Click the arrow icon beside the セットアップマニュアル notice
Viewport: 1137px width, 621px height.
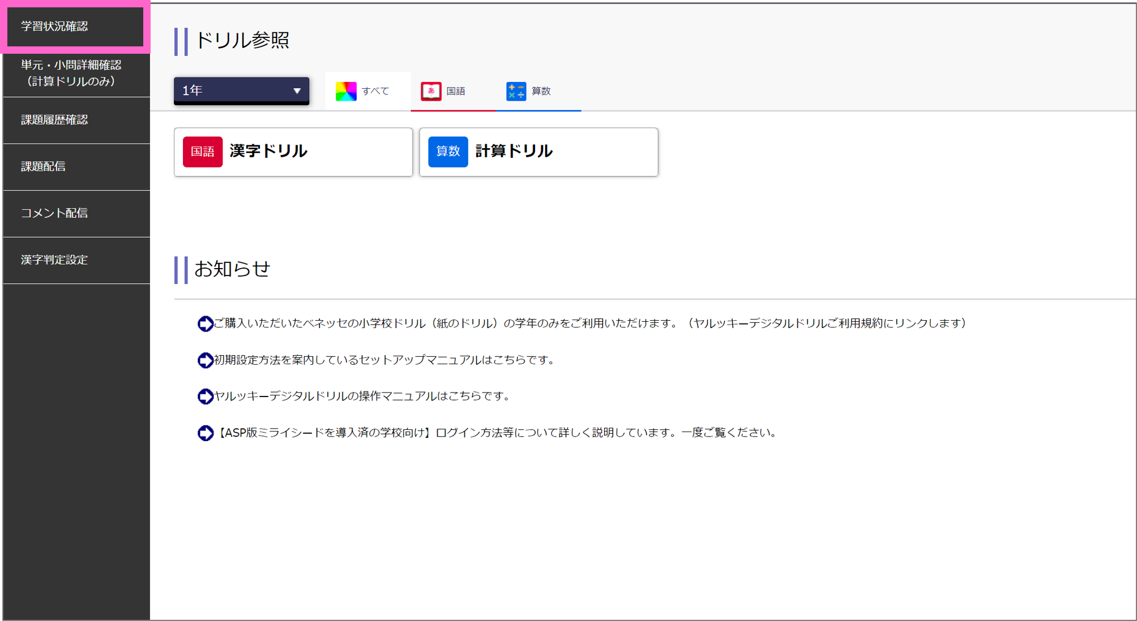[205, 360]
